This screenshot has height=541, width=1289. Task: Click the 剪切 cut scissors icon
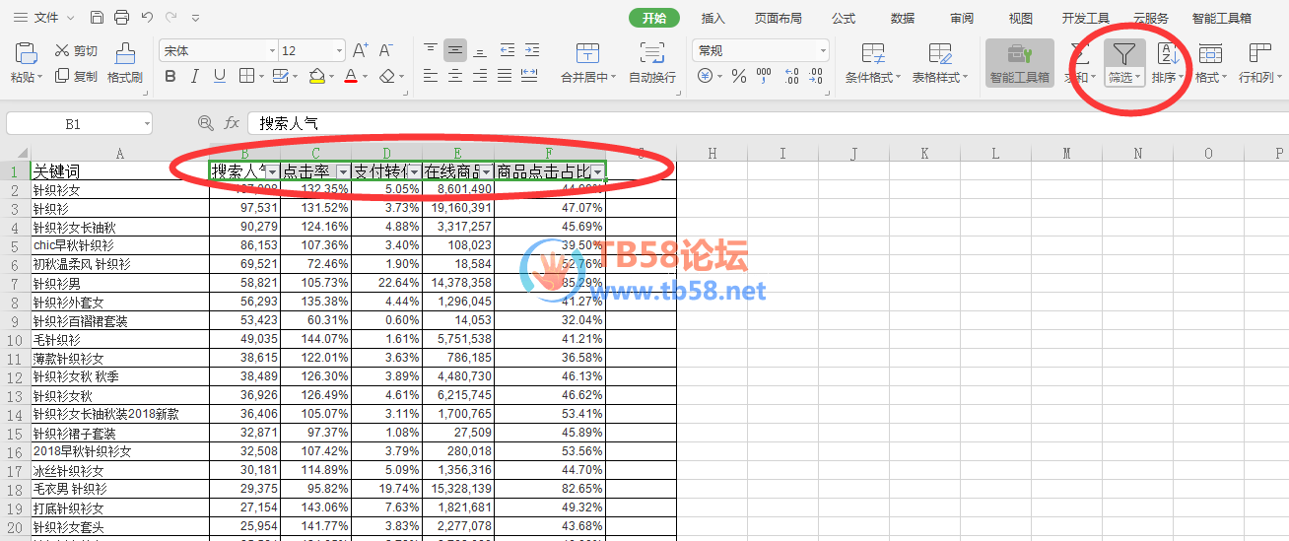coord(62,50)
